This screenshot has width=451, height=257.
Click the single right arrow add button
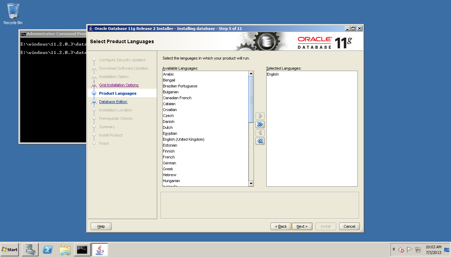tap(260, 116)
